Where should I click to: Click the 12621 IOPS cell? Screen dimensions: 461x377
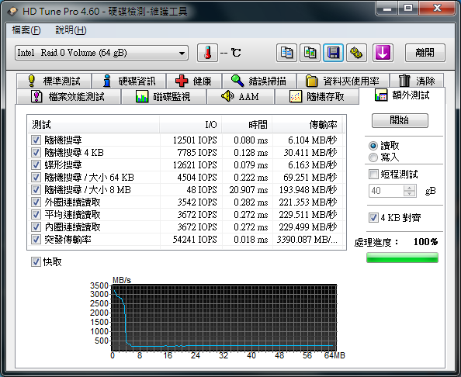[195, 165]
